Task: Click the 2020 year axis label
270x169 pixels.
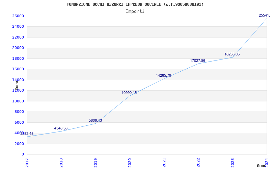Action: (130, 163)
